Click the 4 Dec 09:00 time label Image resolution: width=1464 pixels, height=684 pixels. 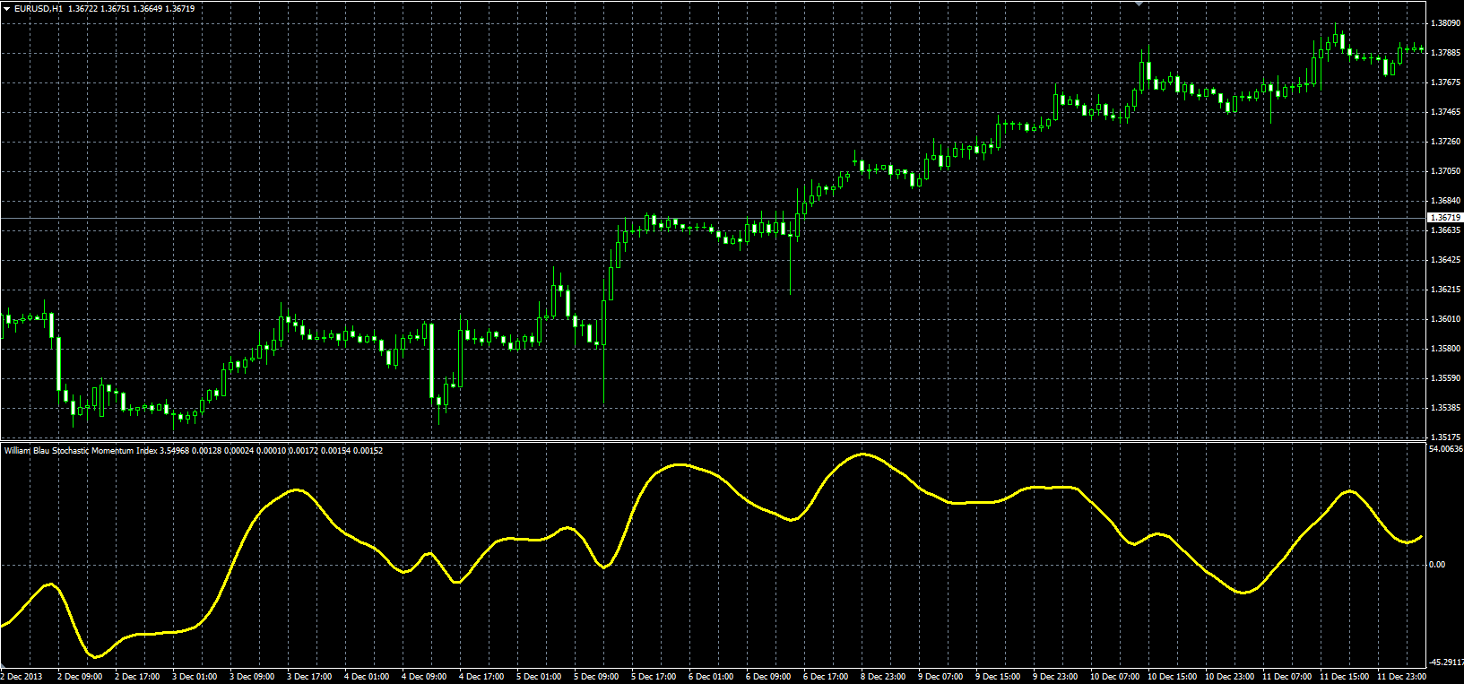[424, 677]
